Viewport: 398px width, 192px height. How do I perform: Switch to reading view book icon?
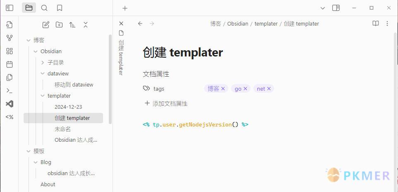375,23
